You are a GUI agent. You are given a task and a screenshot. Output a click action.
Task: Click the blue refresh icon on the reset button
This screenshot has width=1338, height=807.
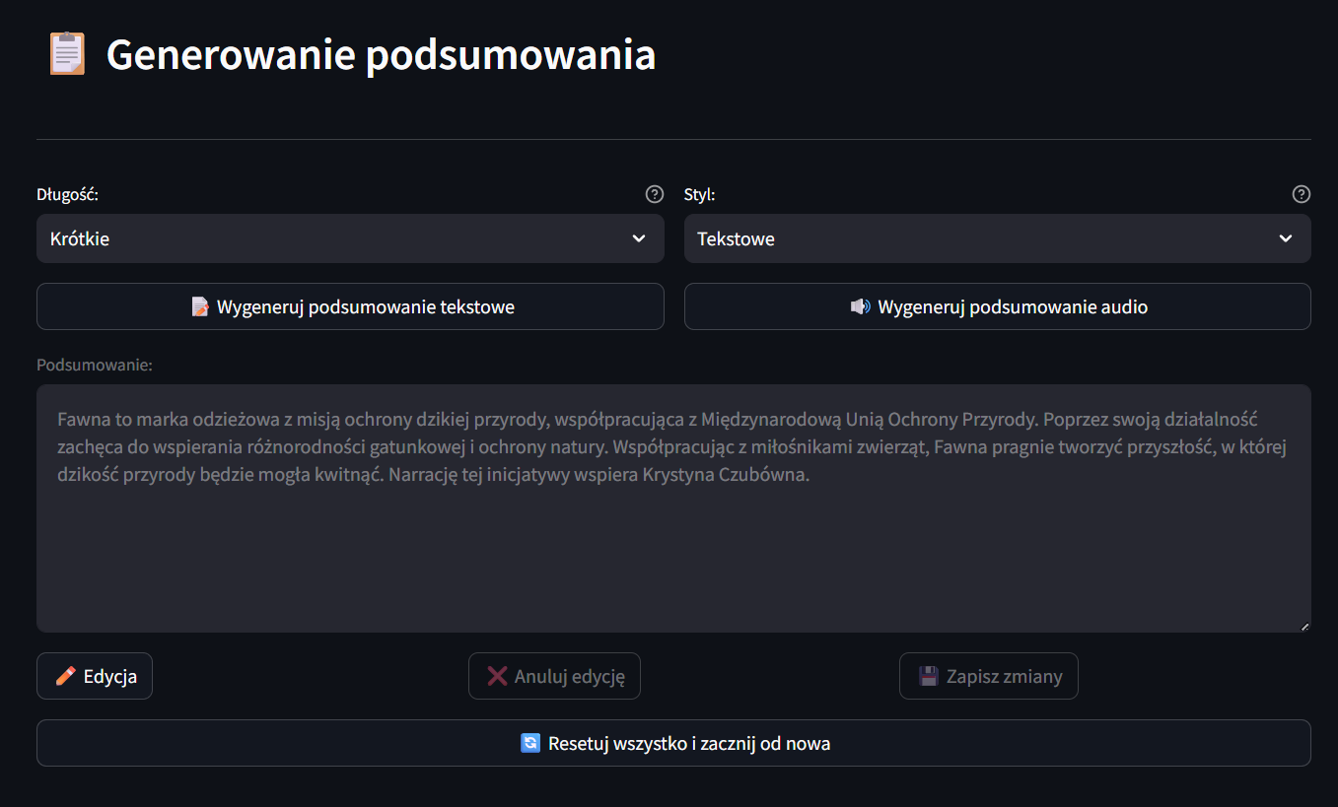click(530, 743)
